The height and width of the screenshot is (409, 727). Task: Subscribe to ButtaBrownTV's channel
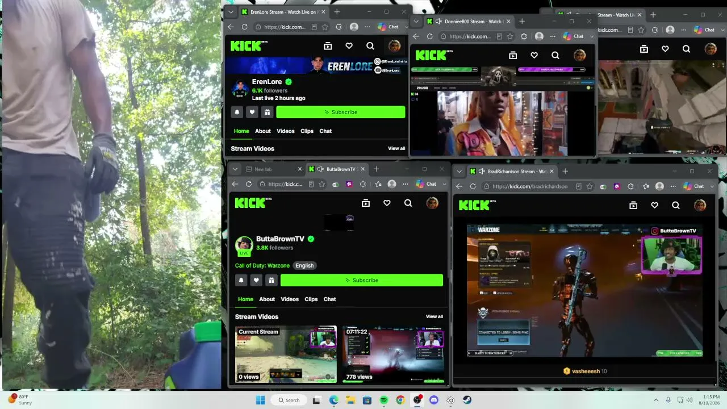(x=362, y=280)
